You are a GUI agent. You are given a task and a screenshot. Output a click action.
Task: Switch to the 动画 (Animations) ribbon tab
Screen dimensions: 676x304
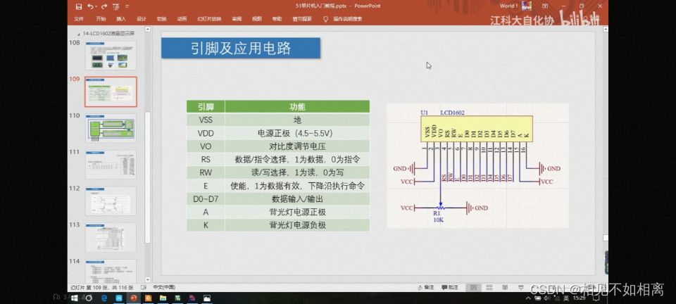[182, 19]
